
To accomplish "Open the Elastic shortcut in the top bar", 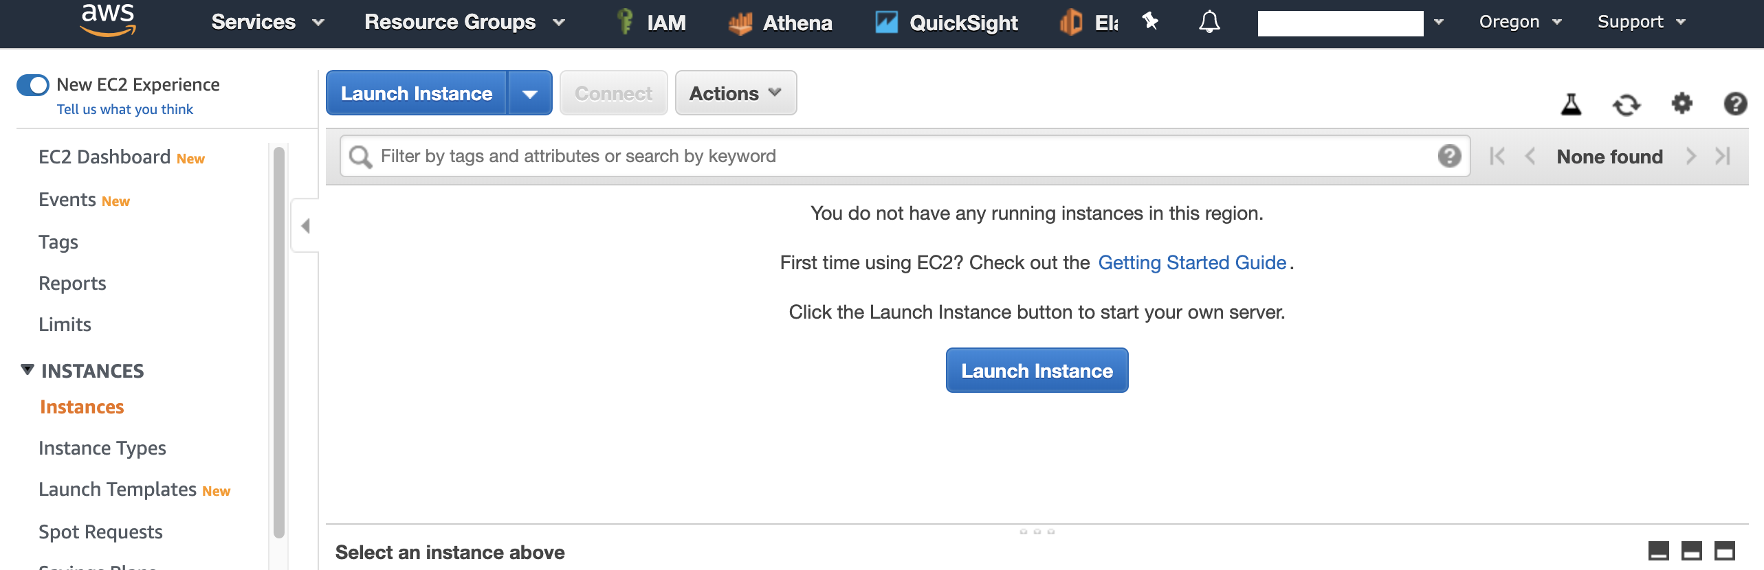I will pyautogui.click(x=1089, y=23).
